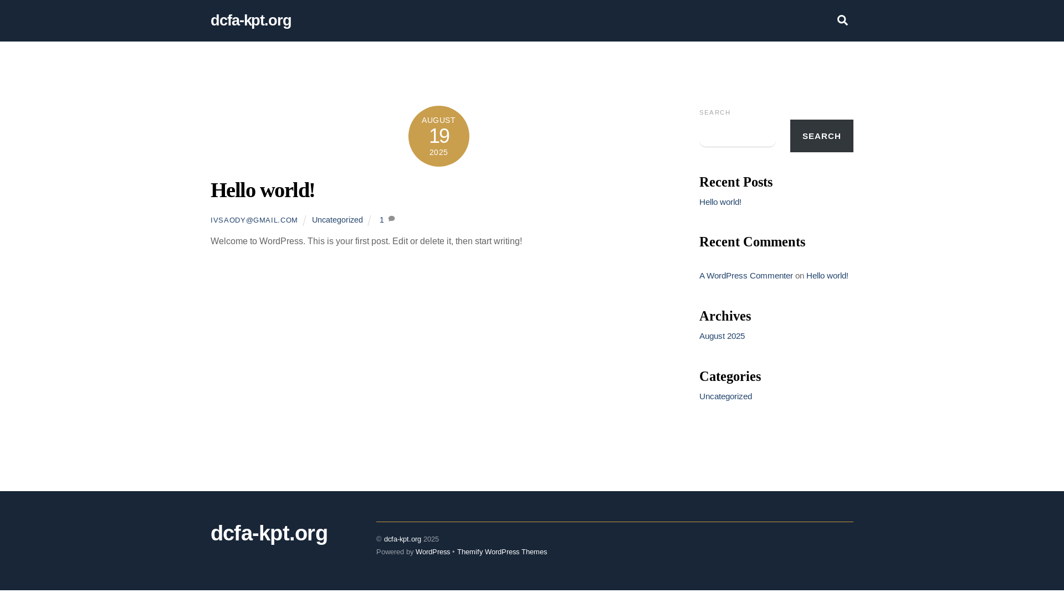Open Uncategorized under Categories sidebar

pos(725,396)
